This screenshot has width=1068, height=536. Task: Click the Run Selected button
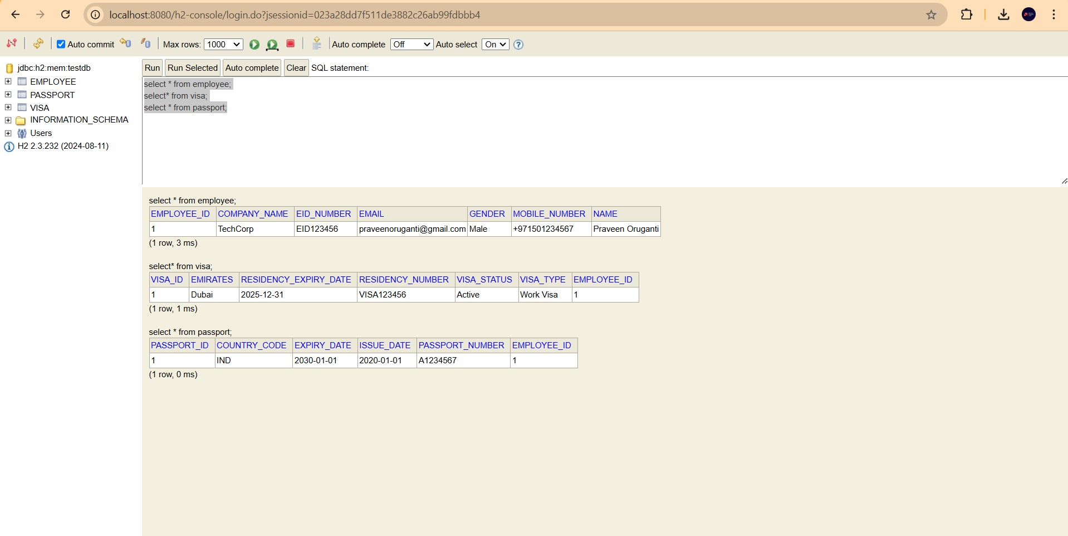[193, 68]
